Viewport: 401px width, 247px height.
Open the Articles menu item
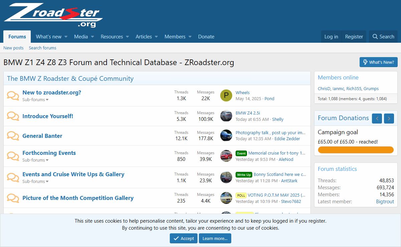[x=144, y=37]
